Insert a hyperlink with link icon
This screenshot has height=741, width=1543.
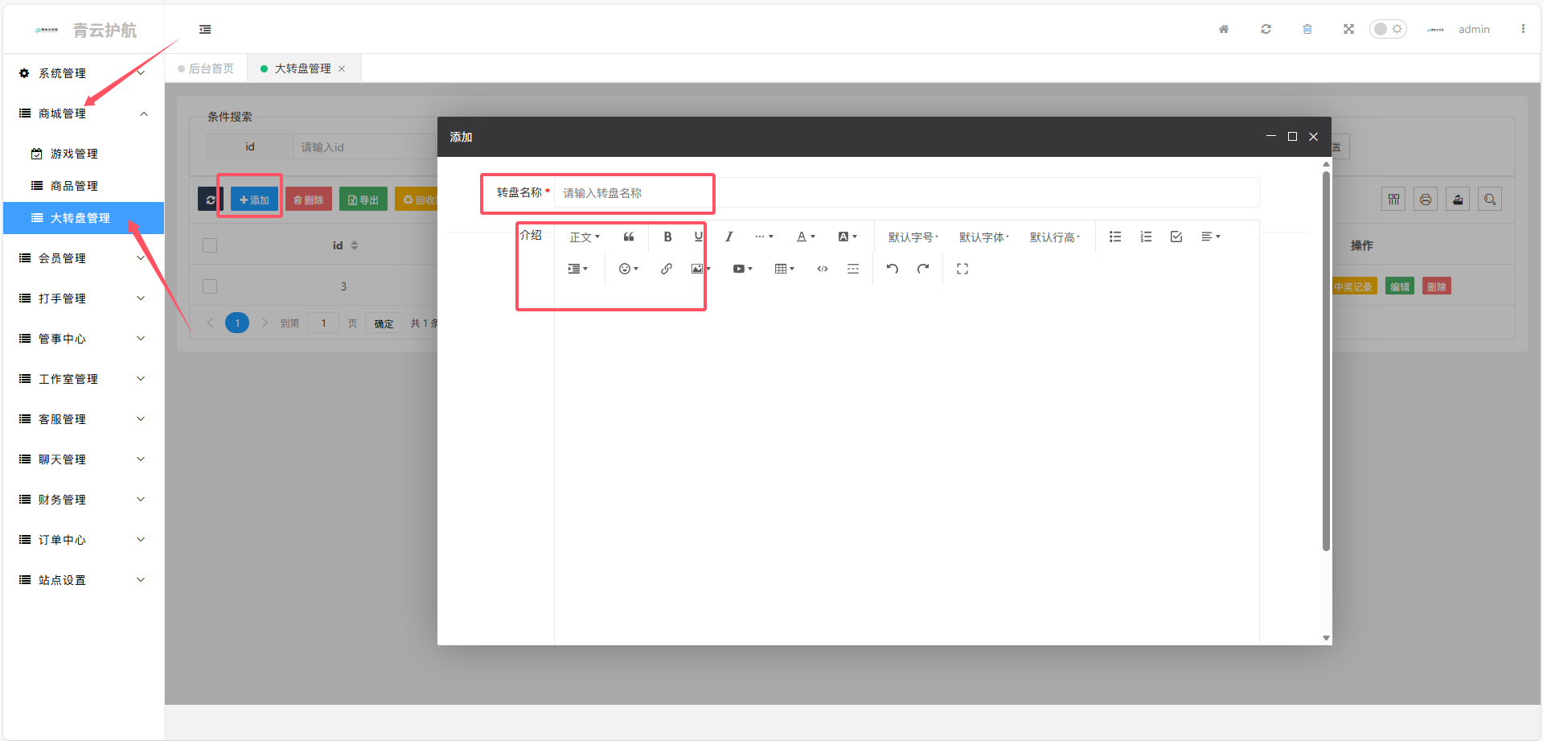(667, 269)
